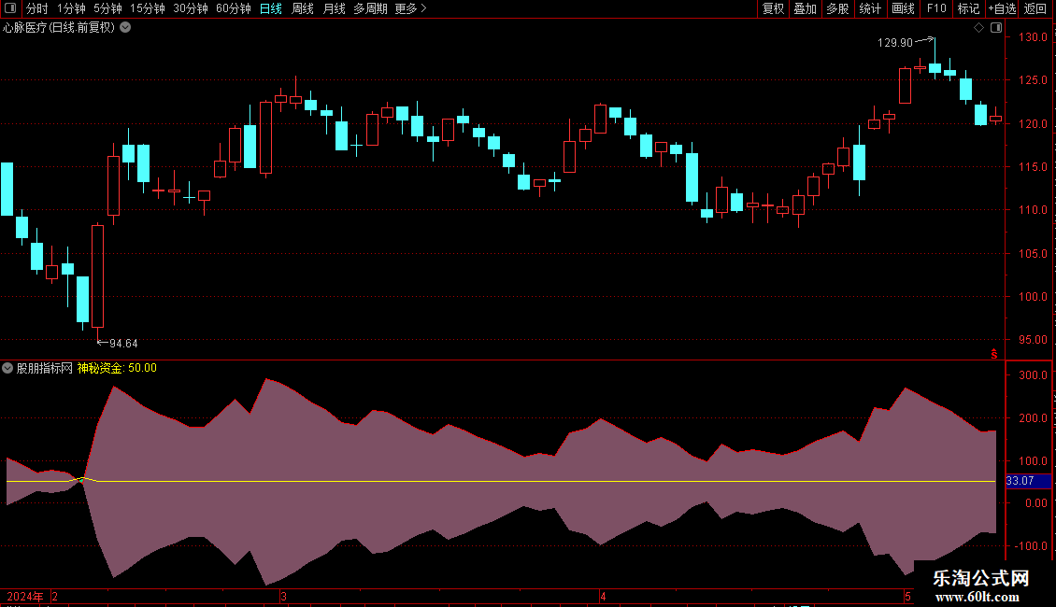
Task: Click the 2024年 label on time axis
Action: [x=25, y=597]
